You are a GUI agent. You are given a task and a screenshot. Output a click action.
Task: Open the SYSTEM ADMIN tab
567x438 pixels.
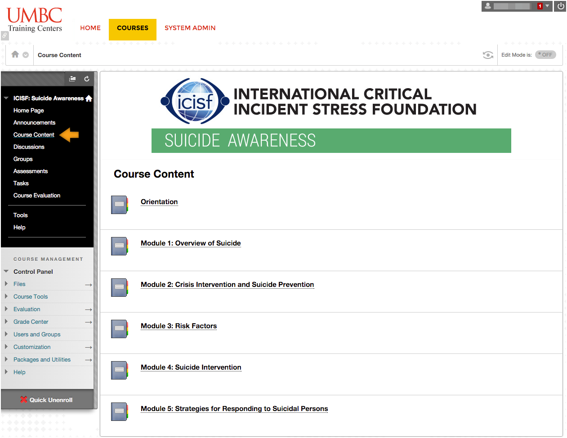point(190,28)
